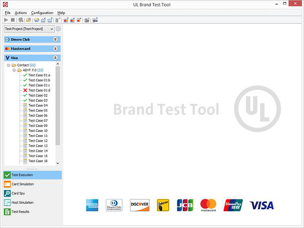Open the Actions menu
Viewport: 304px width, 228px height.
pyautogui.click(x=21, y=13)
